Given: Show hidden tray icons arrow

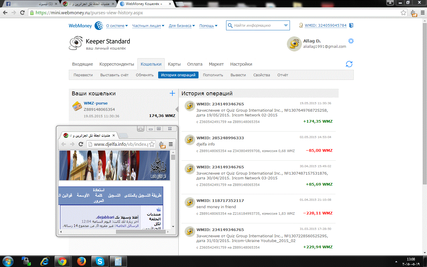Looking at the screenshot, I should tap(396, 262).
